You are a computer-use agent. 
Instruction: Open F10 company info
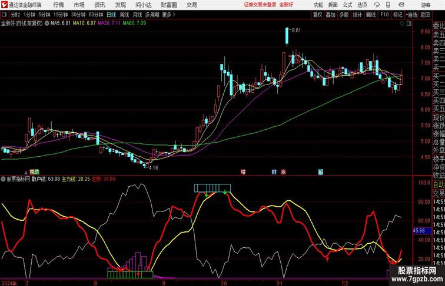pos(384,15)
